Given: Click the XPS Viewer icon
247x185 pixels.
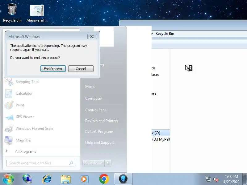Looking at the screenshot, I should click(x=9, y=117).
